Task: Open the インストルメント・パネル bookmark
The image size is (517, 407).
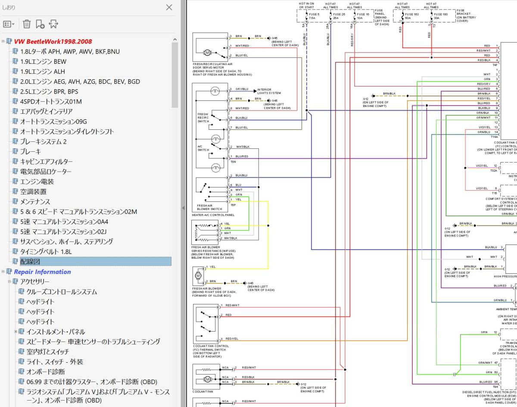Action: pos(56,332)
